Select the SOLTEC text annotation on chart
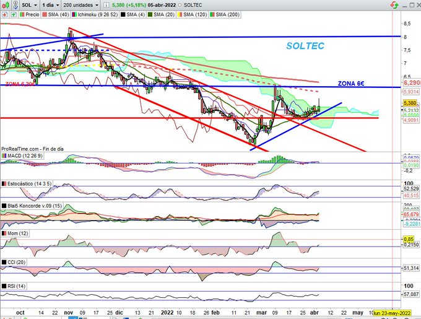This screenshot has height=319, width=421. click(305, 46)
